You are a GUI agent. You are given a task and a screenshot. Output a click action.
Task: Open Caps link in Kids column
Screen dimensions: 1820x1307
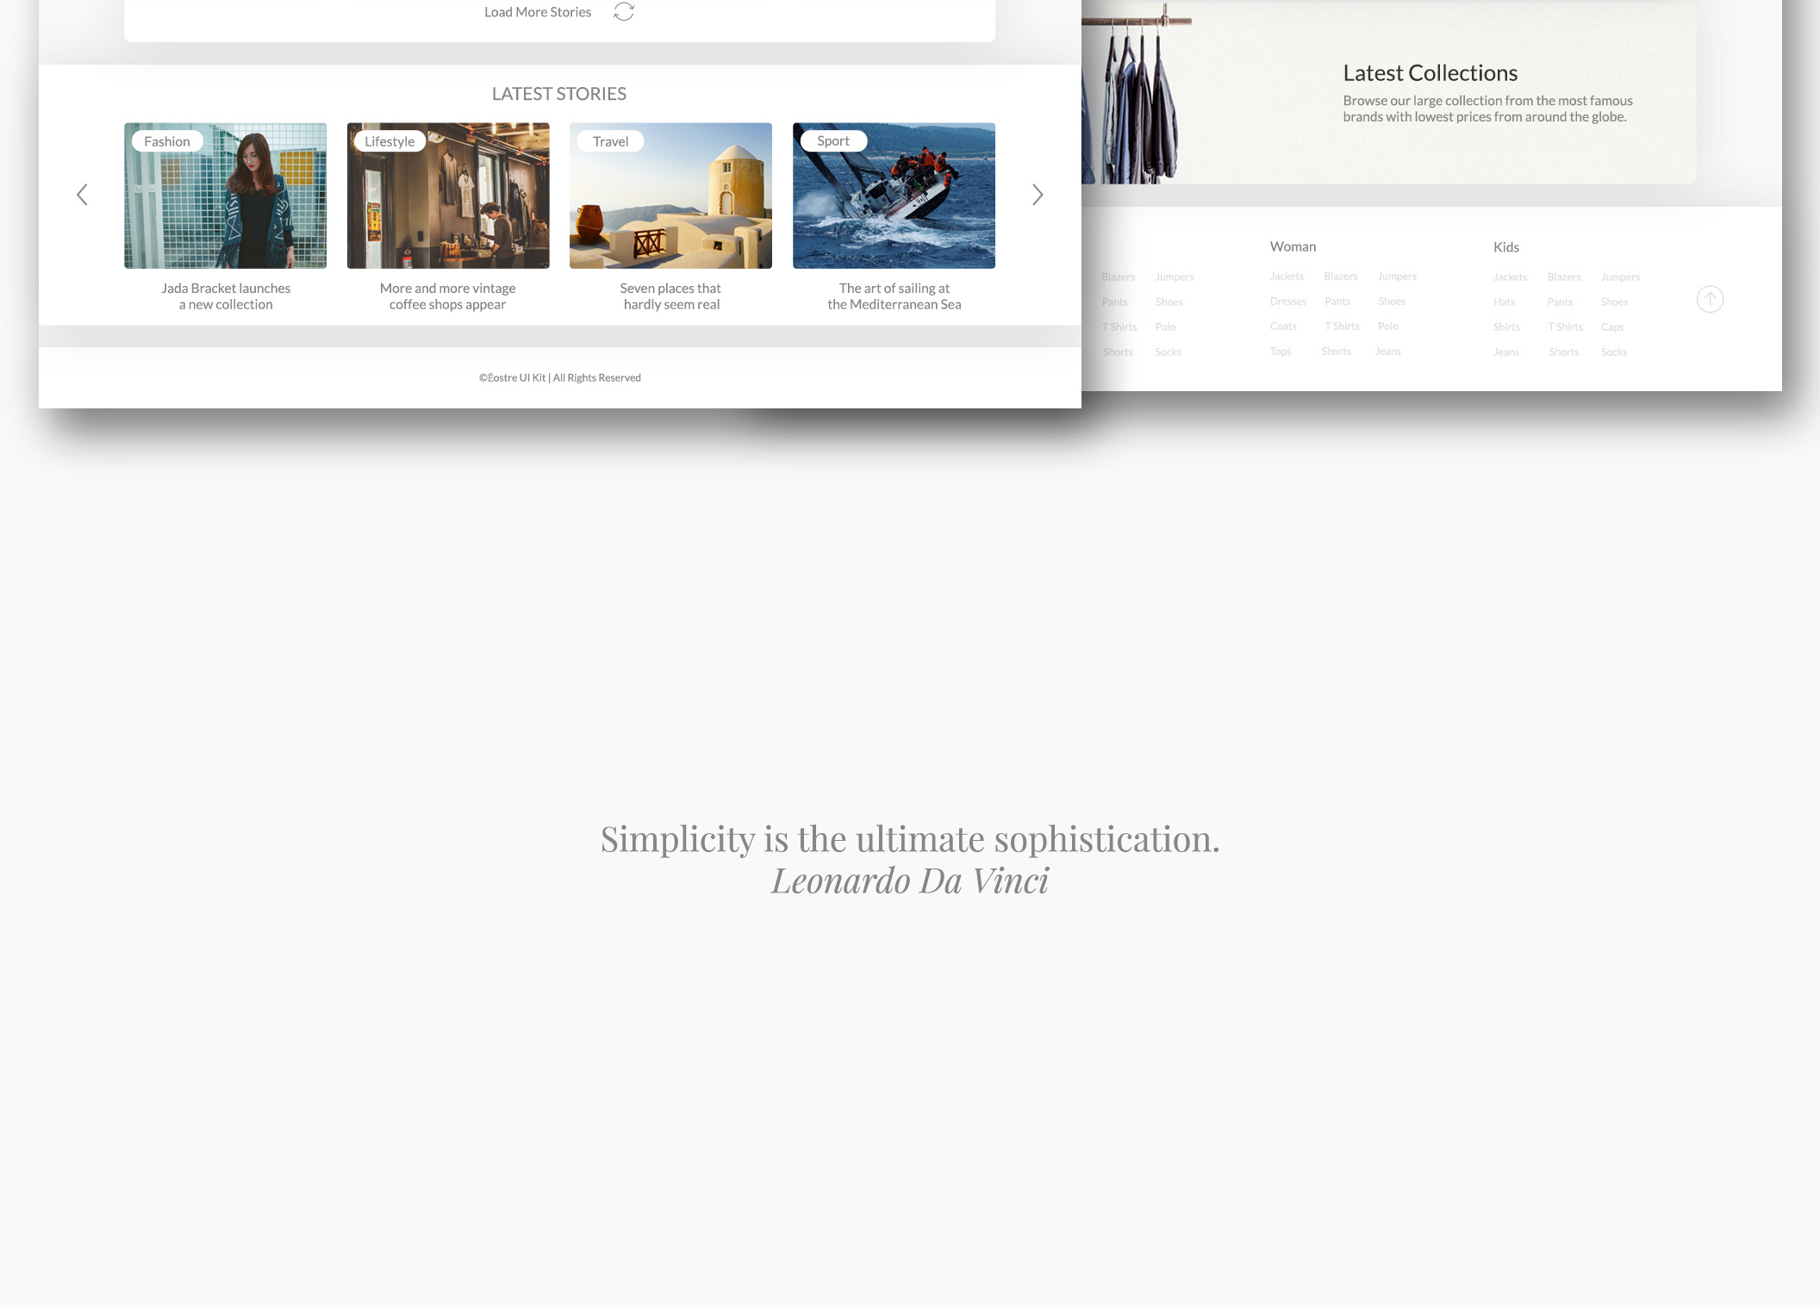point(1611,327)
